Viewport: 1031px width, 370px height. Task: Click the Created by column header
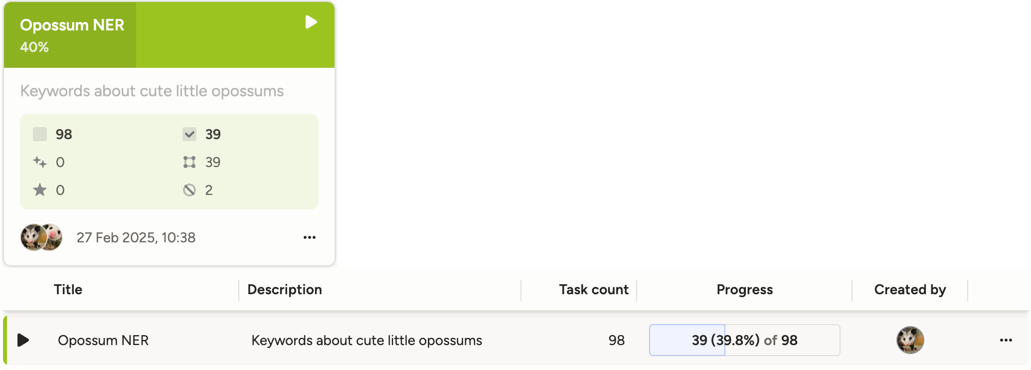click(x=909, y=289)
